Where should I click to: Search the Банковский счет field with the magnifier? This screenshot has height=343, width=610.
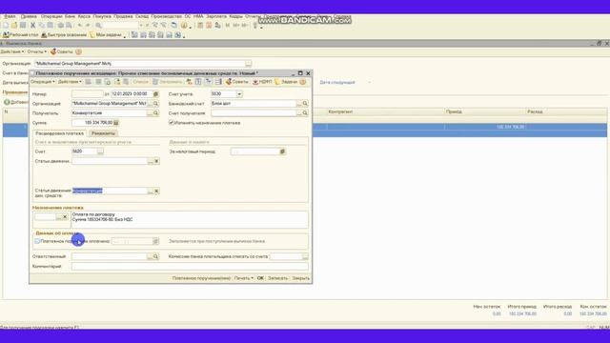tap(305, 104)
